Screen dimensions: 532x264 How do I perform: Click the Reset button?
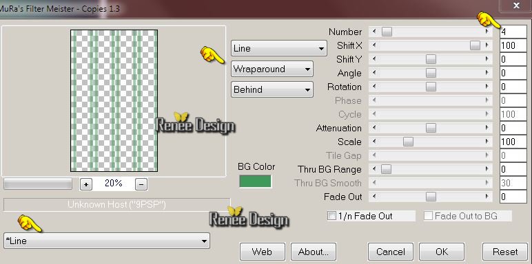click(x=505, y=252)
